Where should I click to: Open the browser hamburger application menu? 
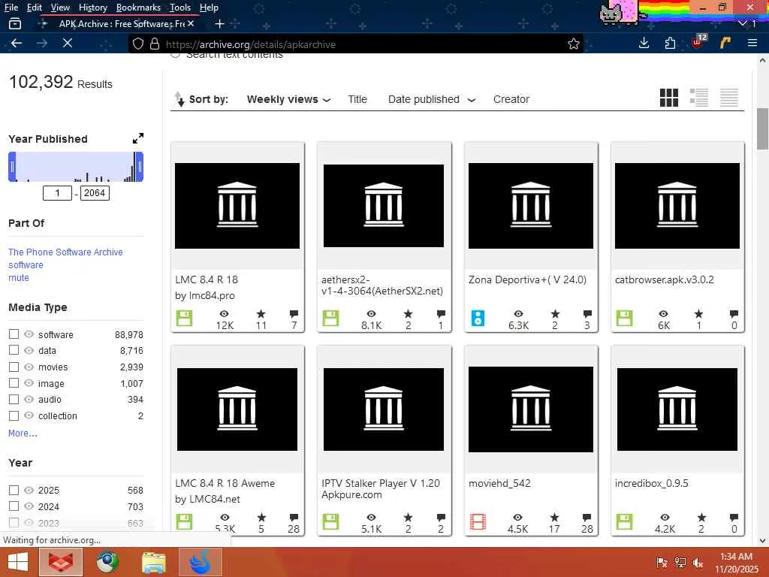point(752,43)
